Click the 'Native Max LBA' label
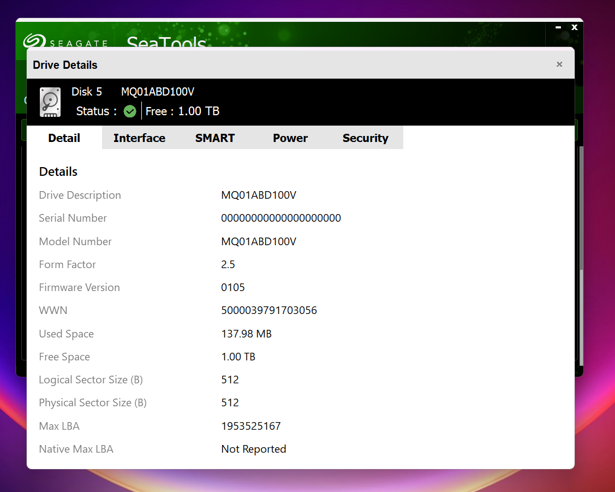This screenshot has height=492, width=615. coord(76,449)
